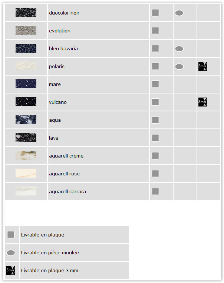Image resolution: width=224 pixels, height=283 pixels.
Task: Open the aquarell crème texture thumbnail
Action: [26, 155]
